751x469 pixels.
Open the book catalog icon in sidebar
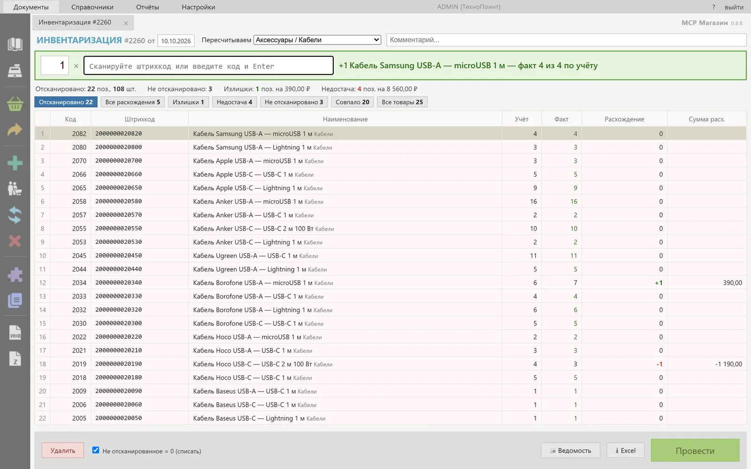[15, 44]
